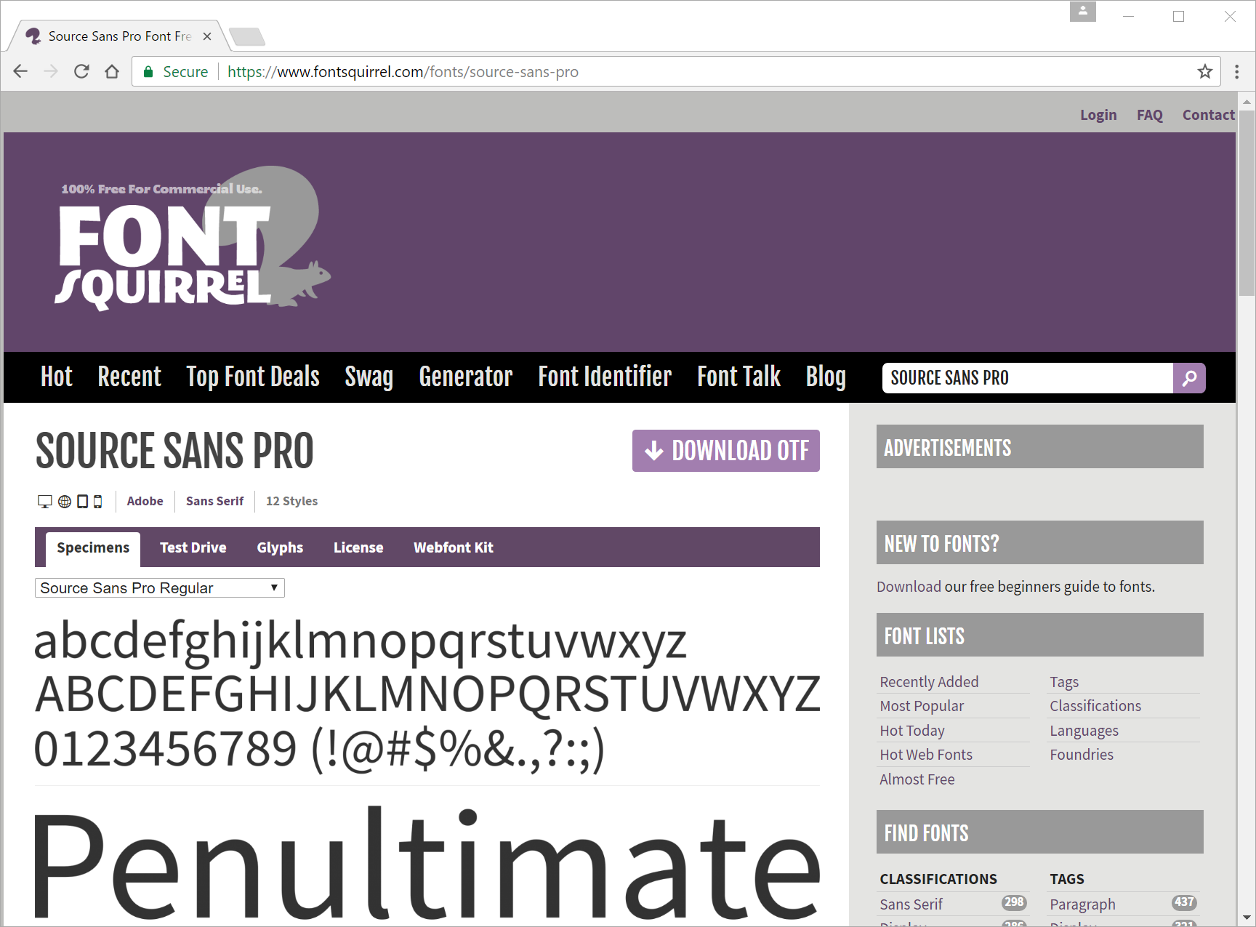Click the scrollbar up arrow
This screenshot has height=927, width=1256.
pyautogui.click(x=1247, y=101)
